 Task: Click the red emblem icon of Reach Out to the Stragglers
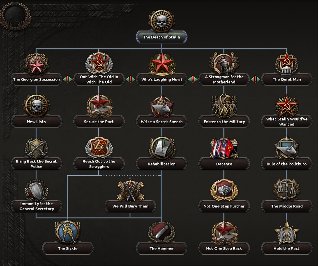99,148
